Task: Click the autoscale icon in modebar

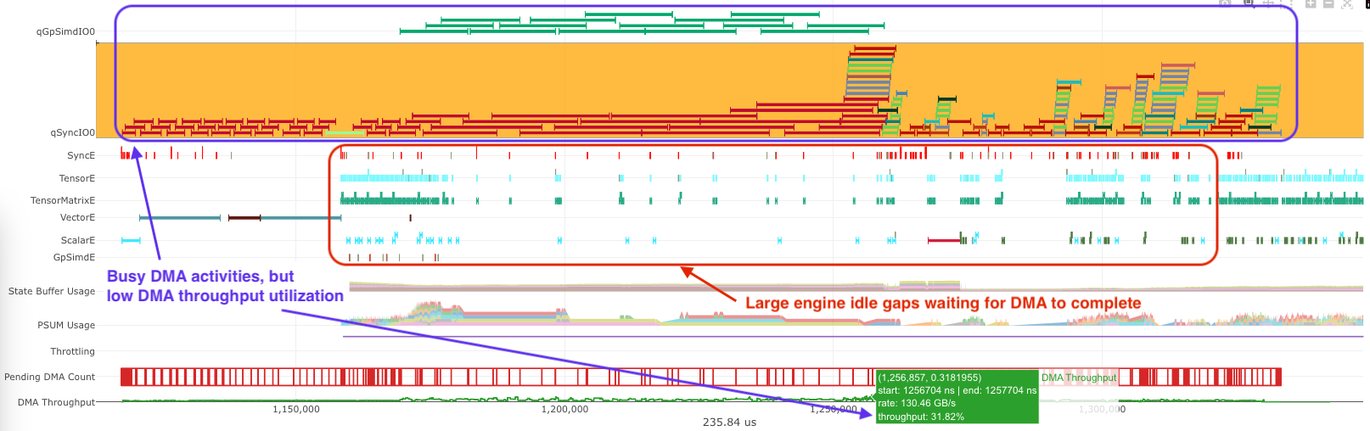Action: 1347,3
